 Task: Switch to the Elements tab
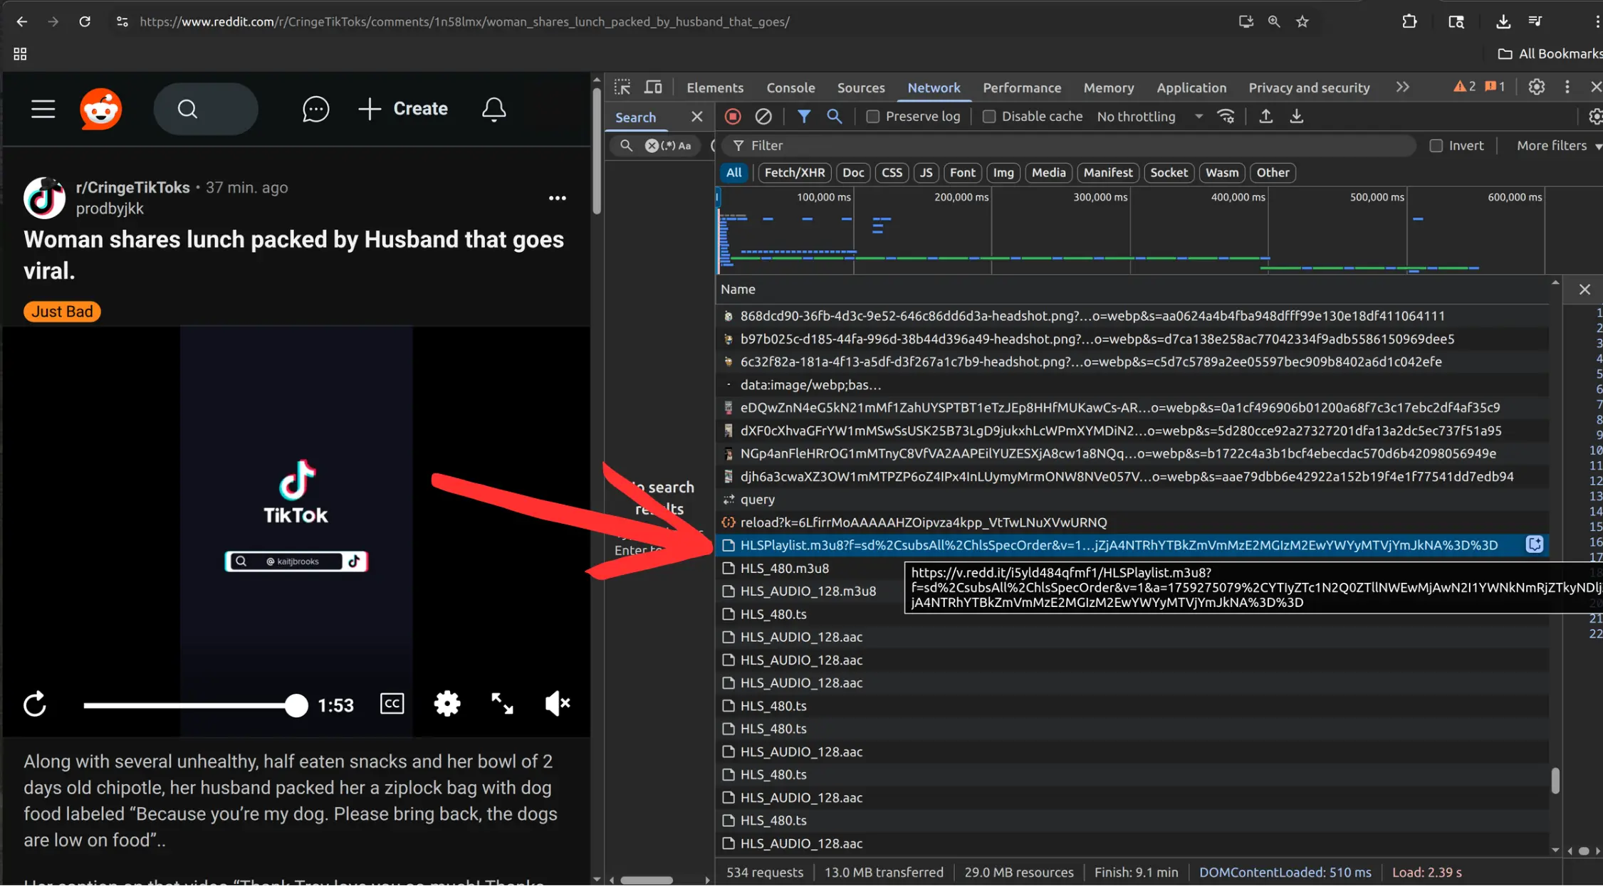[x=715, y=88]
